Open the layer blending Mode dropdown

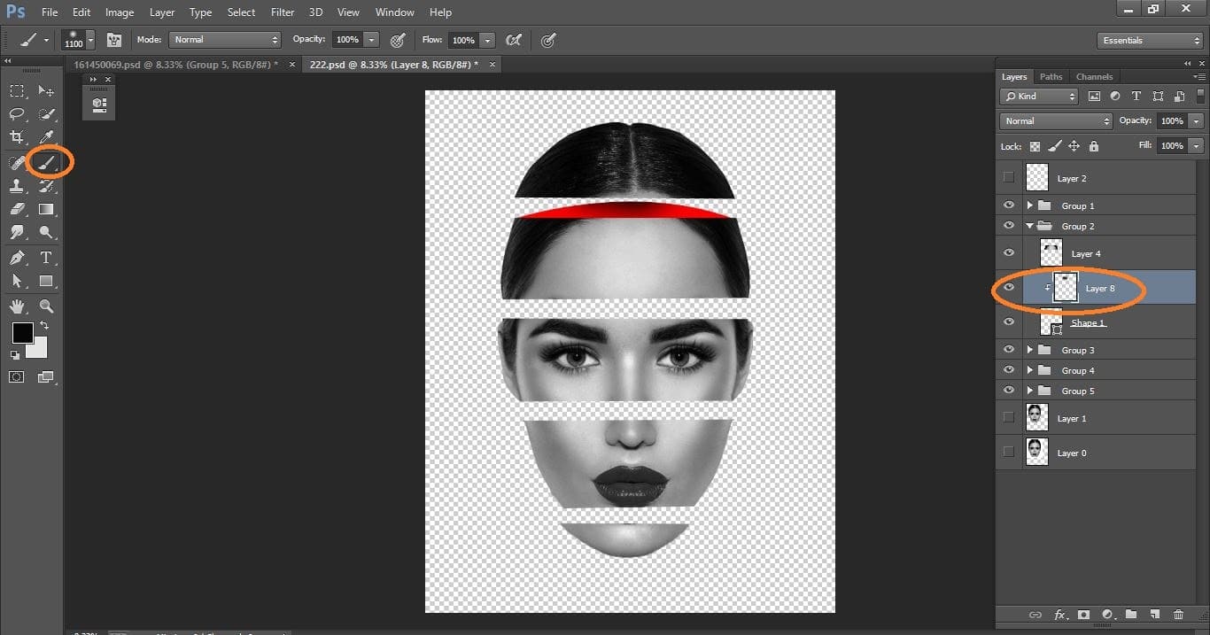[1055, 120]
